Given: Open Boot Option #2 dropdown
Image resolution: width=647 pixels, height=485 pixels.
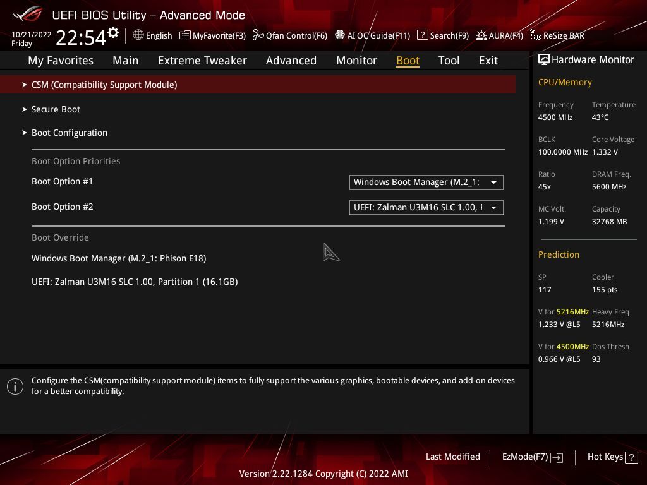Looking at the screenshot, I should [426, 207].
